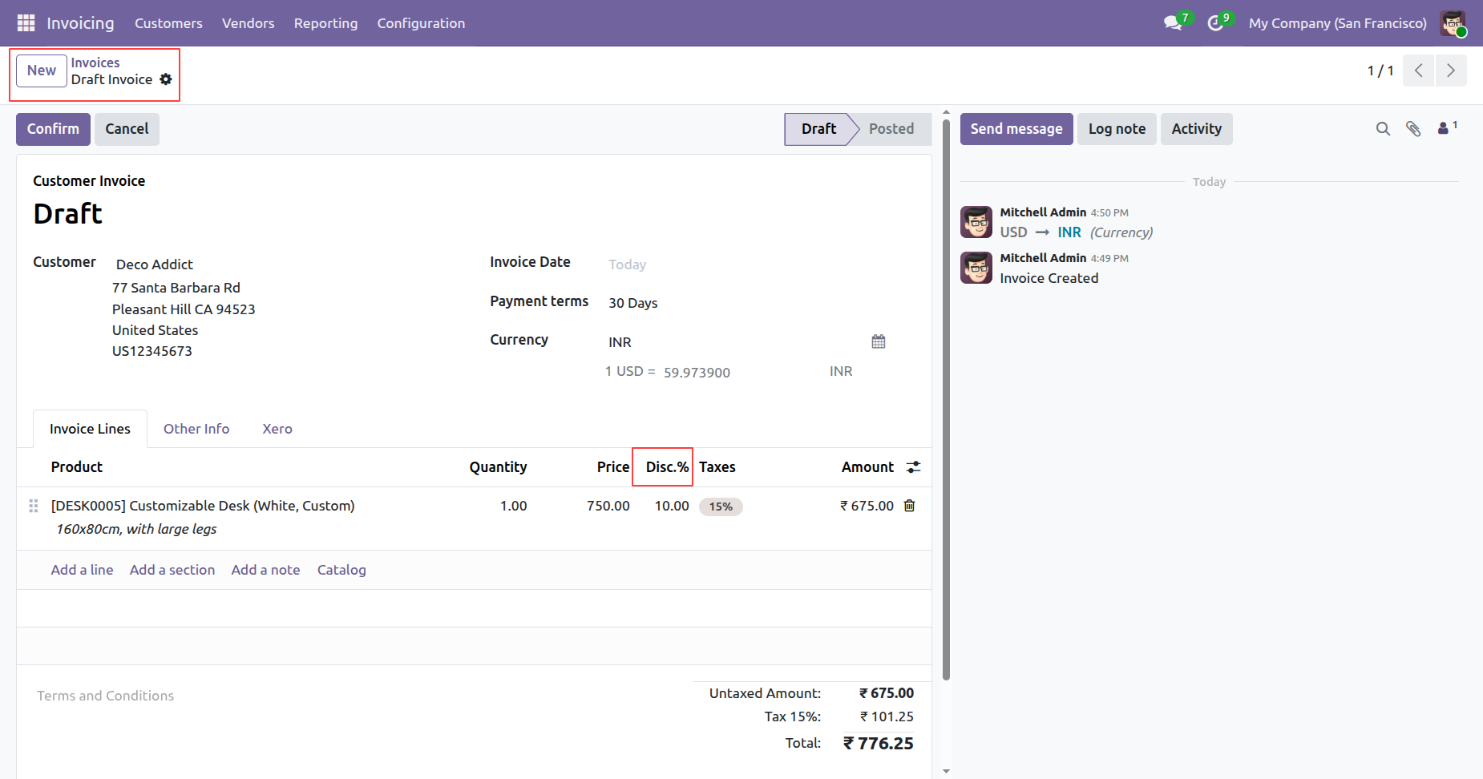Confirm the draft invoice
This screenshot has width=1483, height=779.
click(x=53, y=129)
